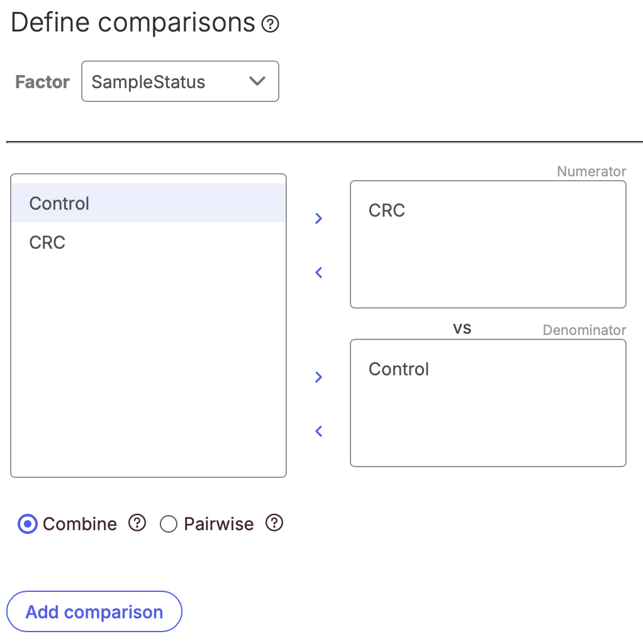Select CRC in the available levels list
The height and width of the screenshot is (641, 643).
(148, 242)
